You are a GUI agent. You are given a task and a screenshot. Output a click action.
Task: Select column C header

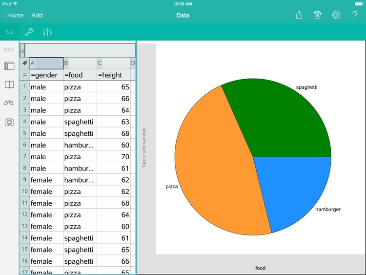pyautogui.click(x=113, y=63)
